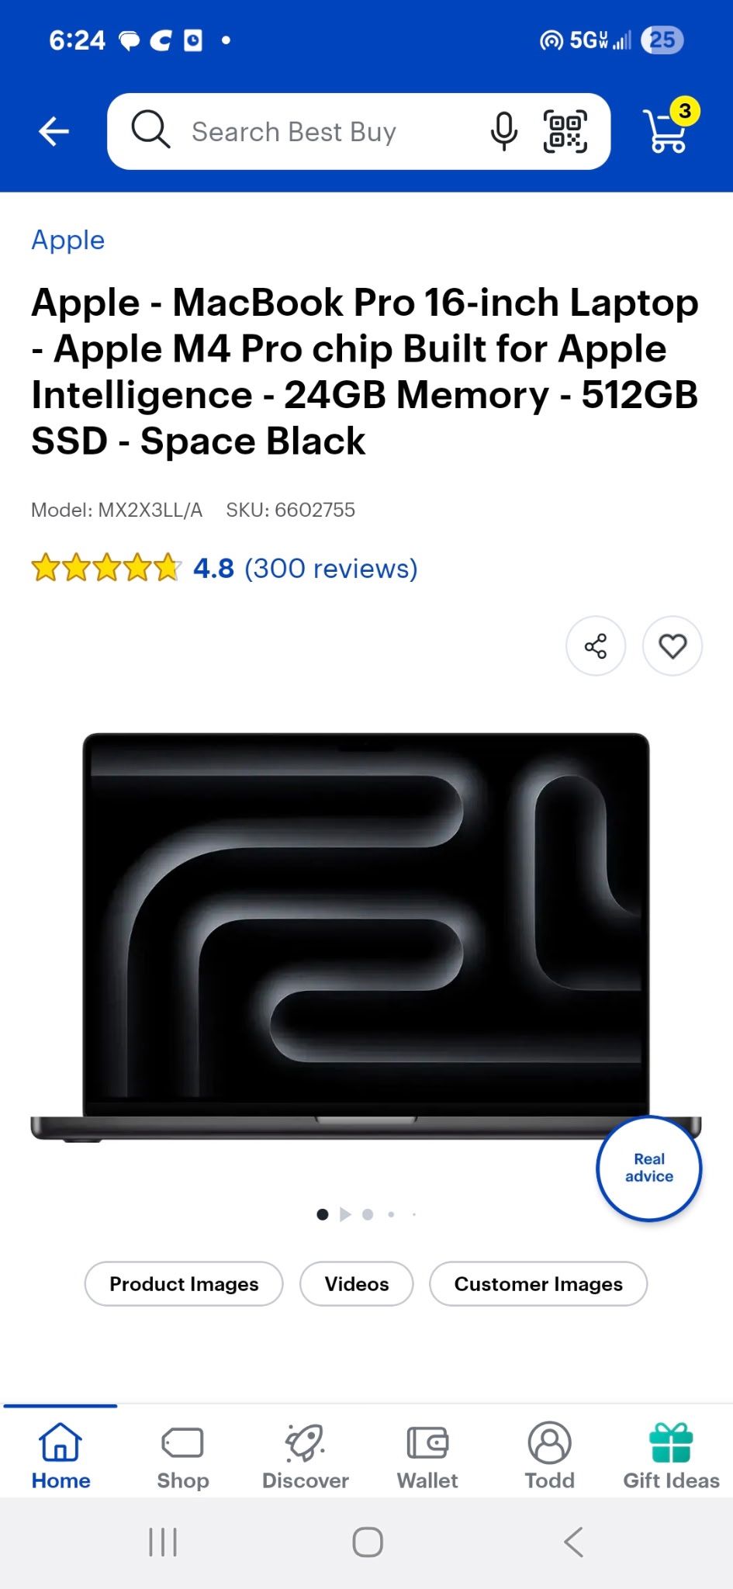Select the Videos chip
Viewport: 733px width, 1589px height.
357,1284
